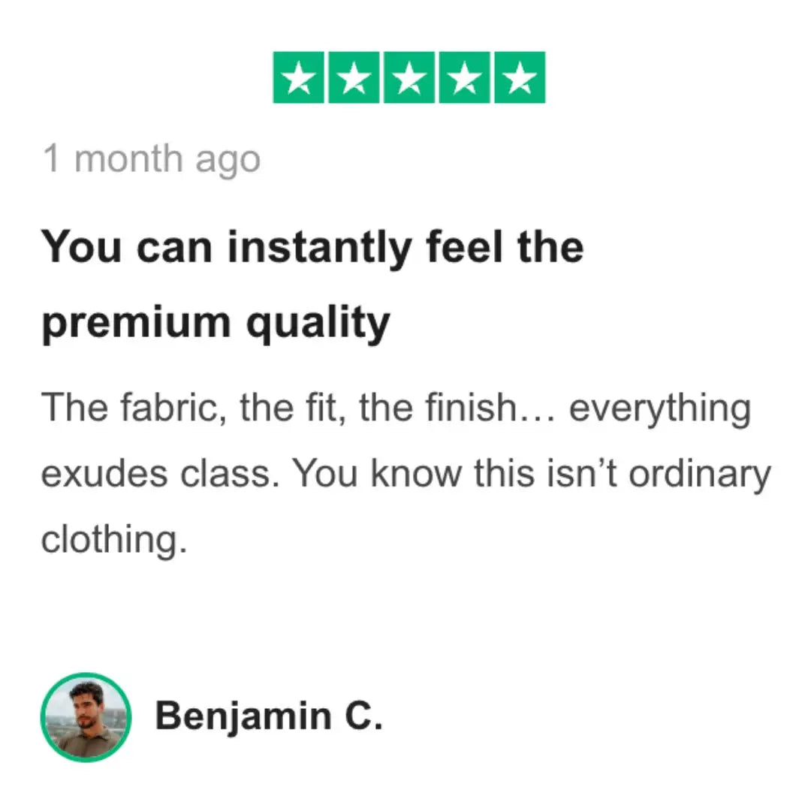The width and height of the screenshot is (811, 811).
Task: Click the final word "clothing."
Action: [x=113, y=541]
